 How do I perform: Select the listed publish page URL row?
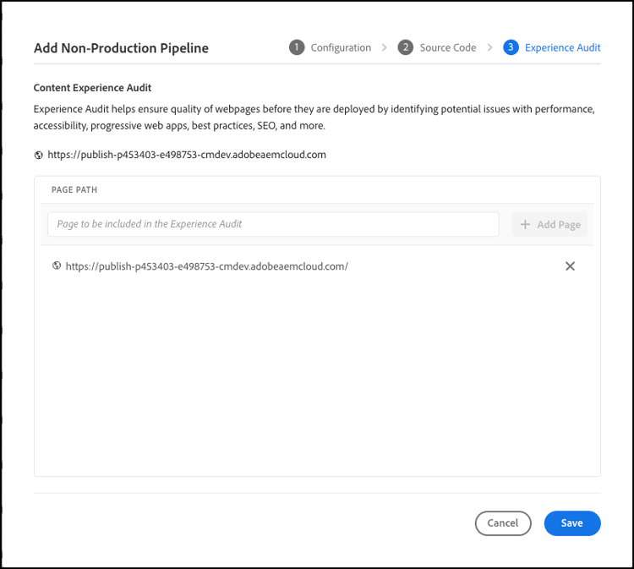[x=206, y=266]
